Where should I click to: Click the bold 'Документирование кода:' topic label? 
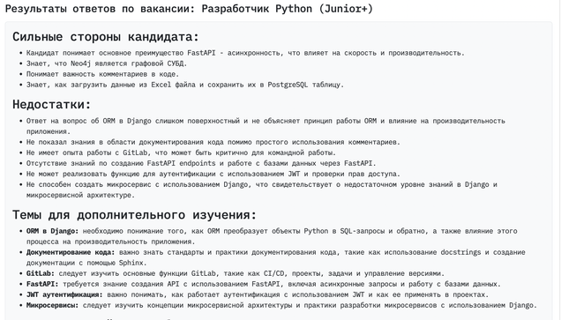click(x=71, y=252)
